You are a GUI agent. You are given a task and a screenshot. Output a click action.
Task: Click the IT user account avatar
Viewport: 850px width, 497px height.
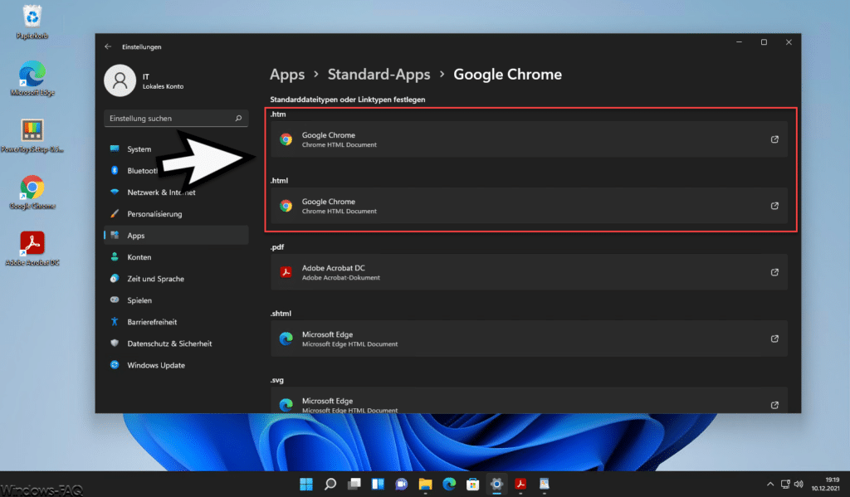click(120, 80)
